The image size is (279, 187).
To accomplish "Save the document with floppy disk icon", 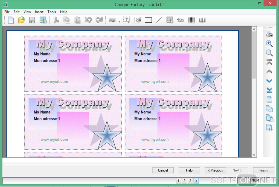I will click(x=32, y=20).
